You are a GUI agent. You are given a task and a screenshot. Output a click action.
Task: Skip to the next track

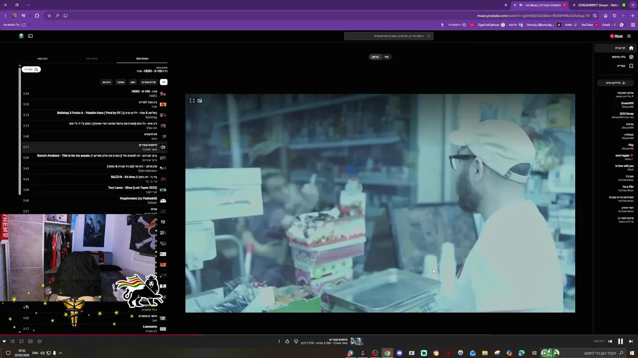(x=631, y=341)
